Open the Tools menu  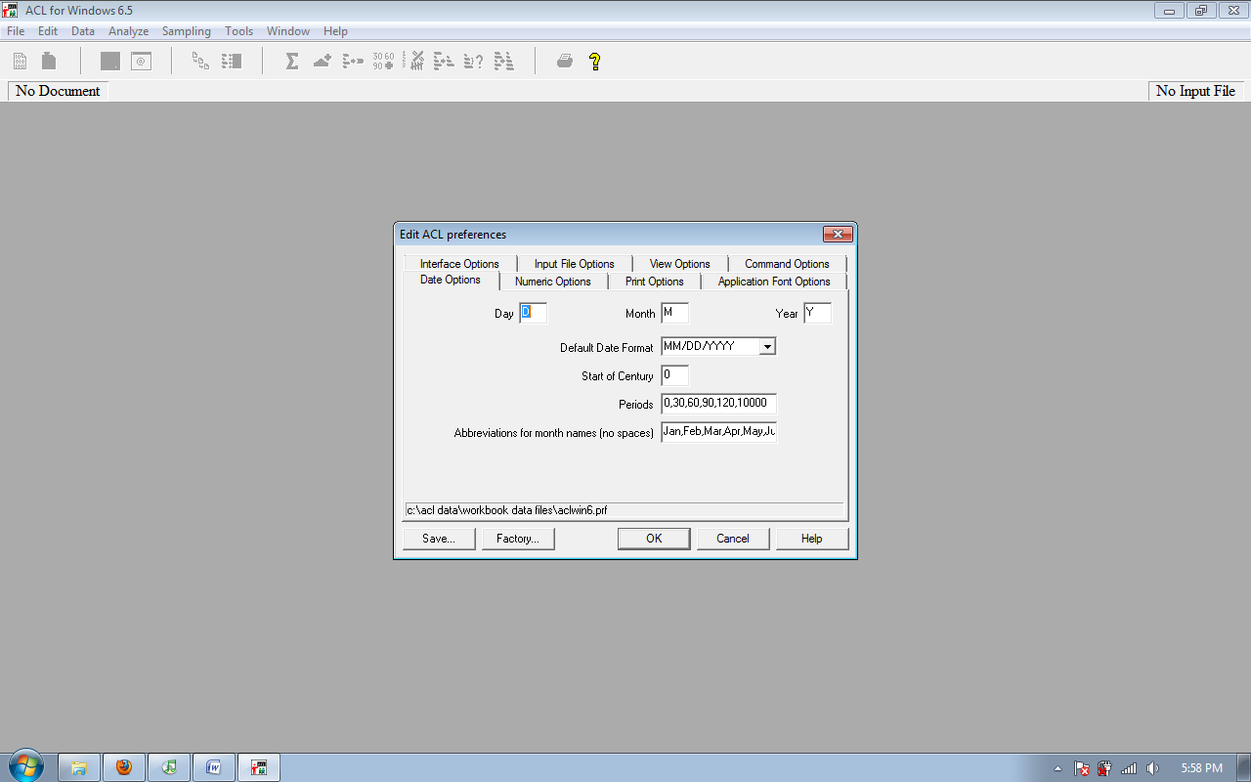pyautogui.click(x=239, y=31)
